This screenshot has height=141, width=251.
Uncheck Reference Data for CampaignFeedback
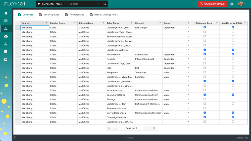205,117
